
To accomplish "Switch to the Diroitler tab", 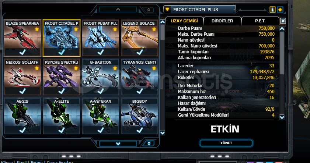I will (x=222, y=21).
